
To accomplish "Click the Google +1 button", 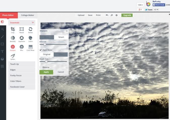I will 140,10.
